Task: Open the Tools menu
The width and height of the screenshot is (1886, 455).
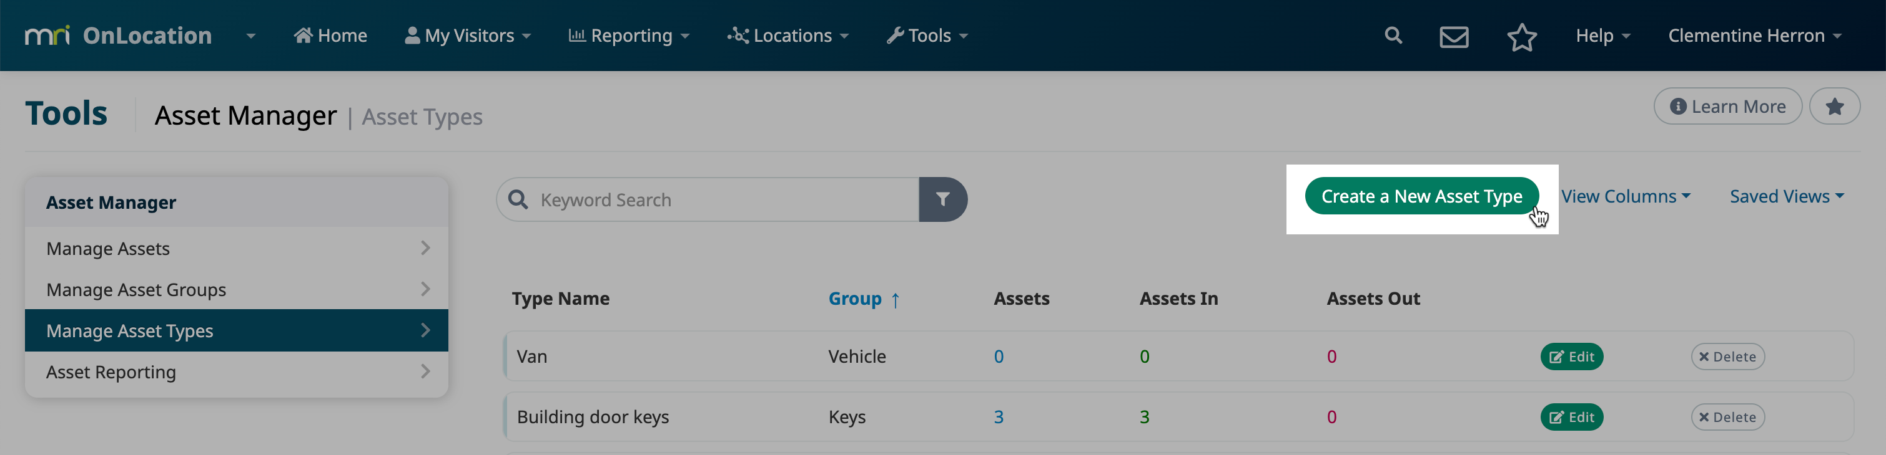Action: coord(927,35)
